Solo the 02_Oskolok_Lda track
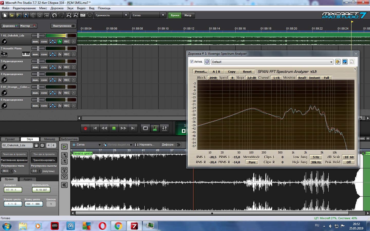The width and height of the screenshot is (370, 231). 44,42
